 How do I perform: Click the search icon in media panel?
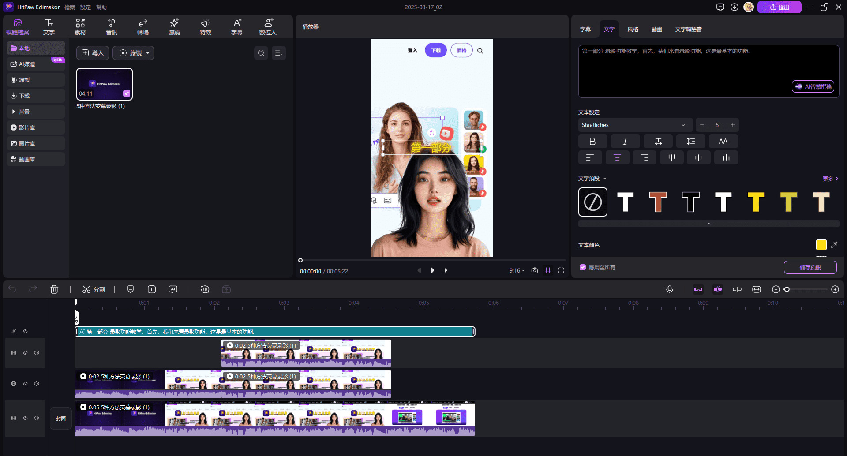[261, 53]
